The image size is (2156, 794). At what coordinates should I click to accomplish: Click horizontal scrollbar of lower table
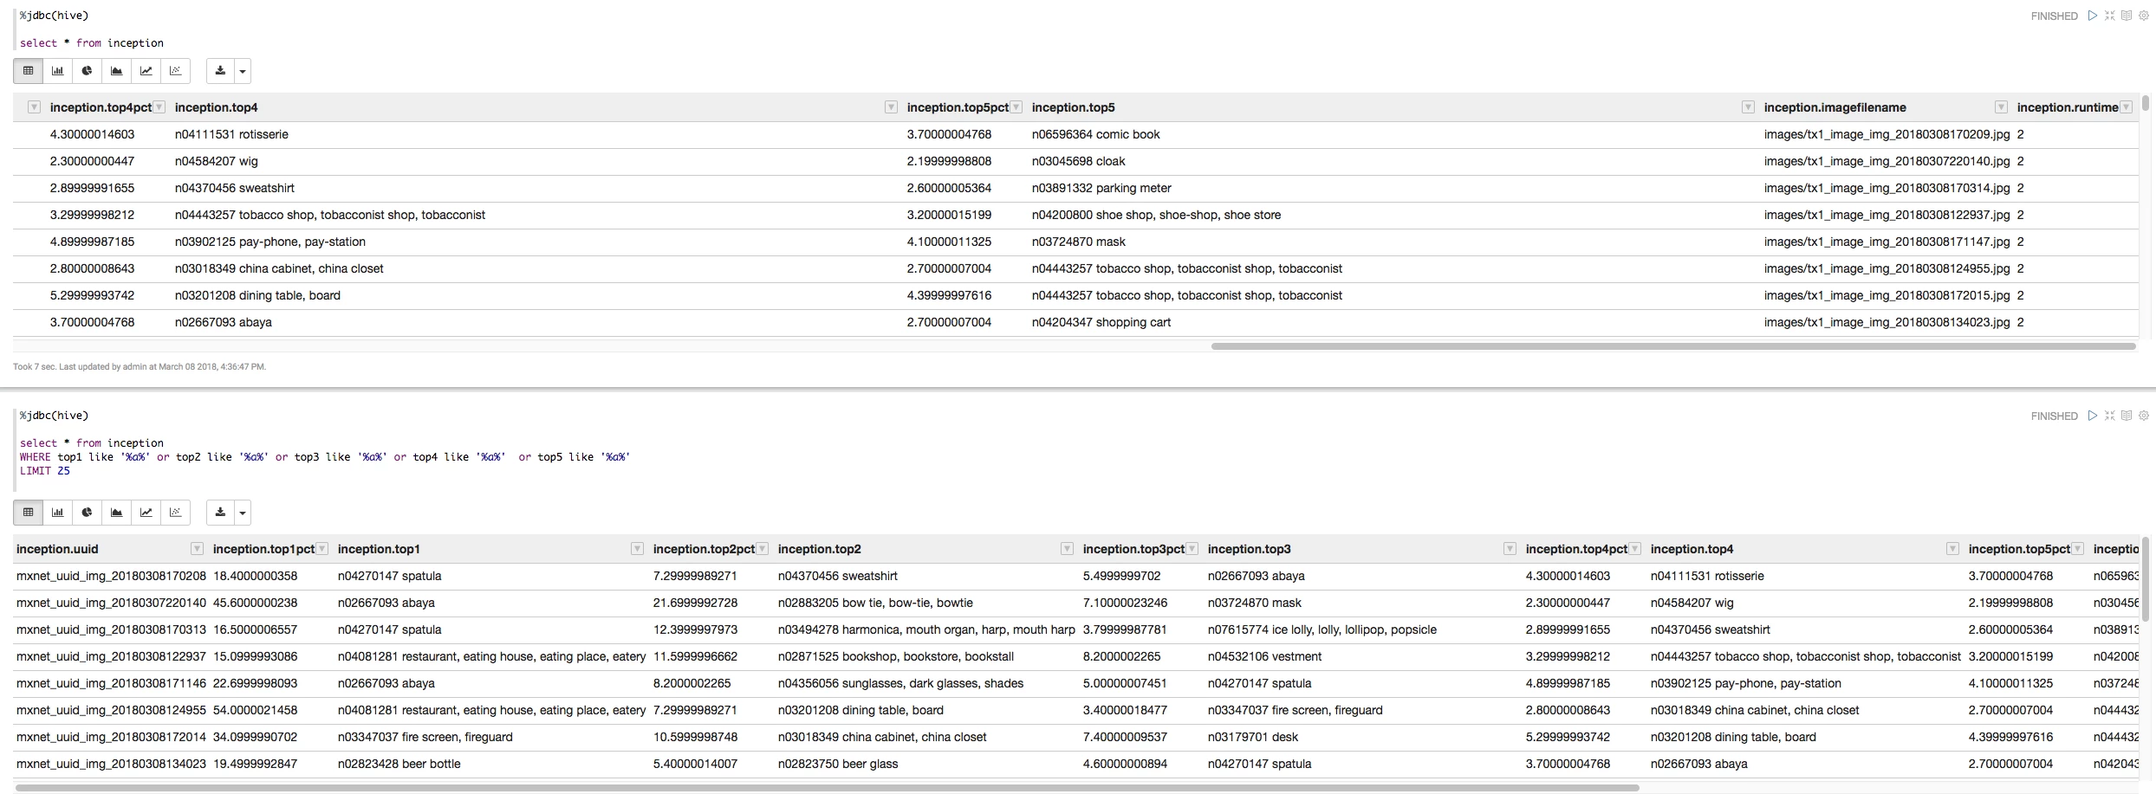pyautogui.click(x=828, y=788)
